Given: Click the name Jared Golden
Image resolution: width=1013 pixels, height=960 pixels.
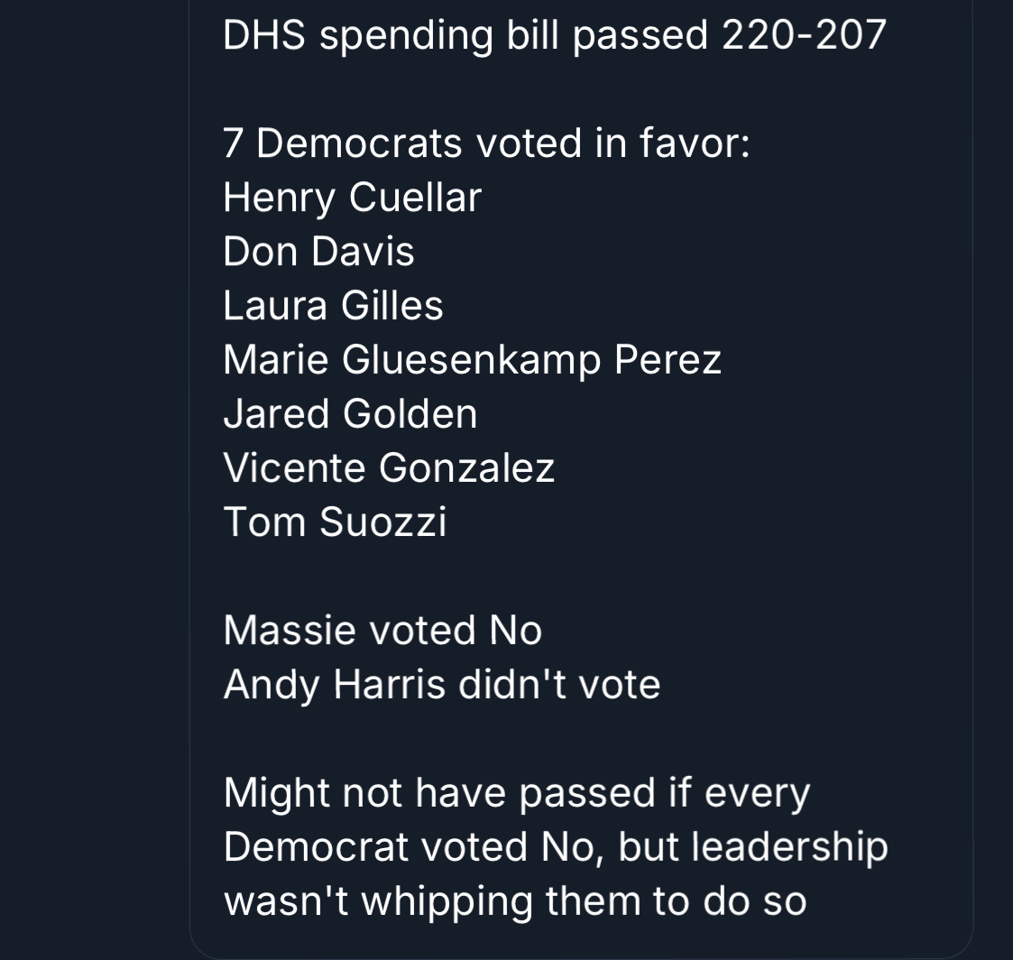Looking at the screenshot, I should (350, 414).
